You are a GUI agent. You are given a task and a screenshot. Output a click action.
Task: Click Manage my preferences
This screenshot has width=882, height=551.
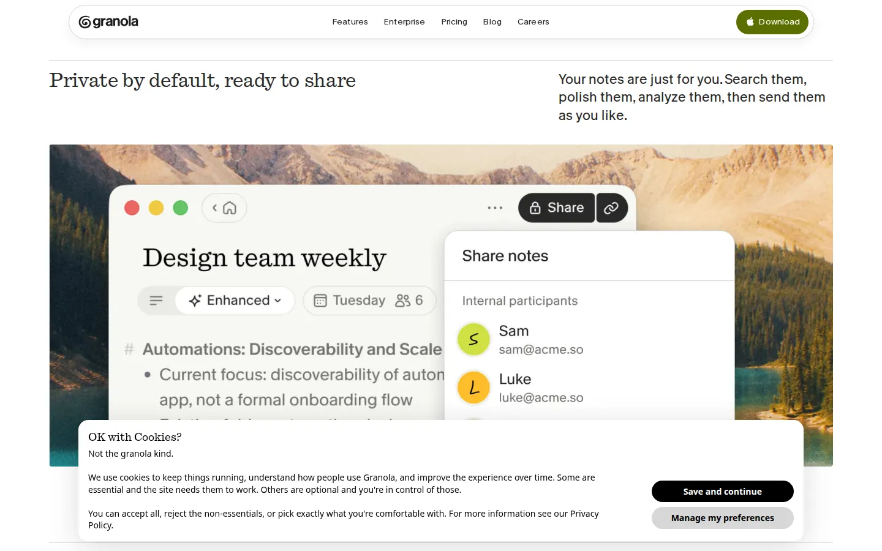pyautogui.click(x=723, y=518)
